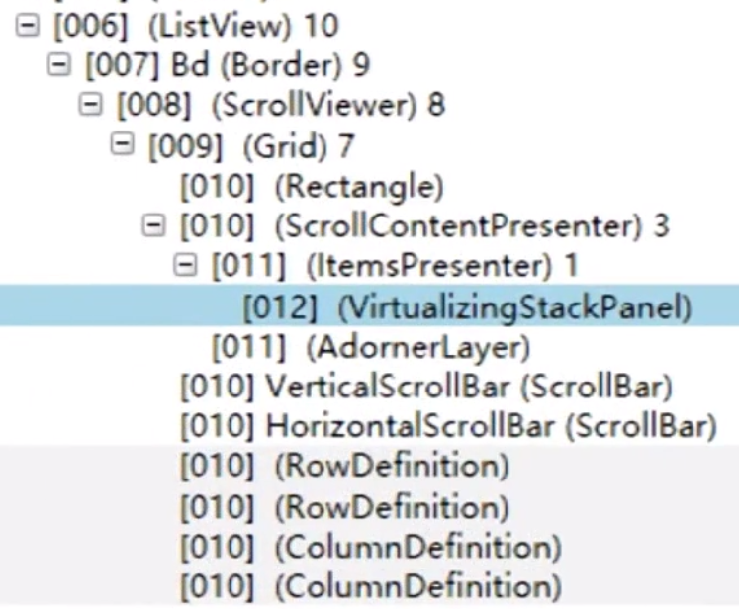Select the HorizontalScrollBar tree item

tap(447, 427)
